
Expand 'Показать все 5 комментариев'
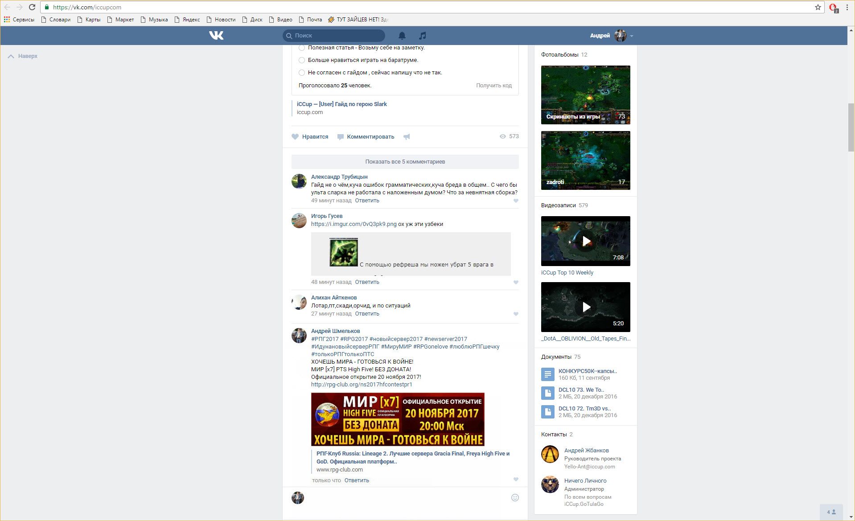coord(405,162)
